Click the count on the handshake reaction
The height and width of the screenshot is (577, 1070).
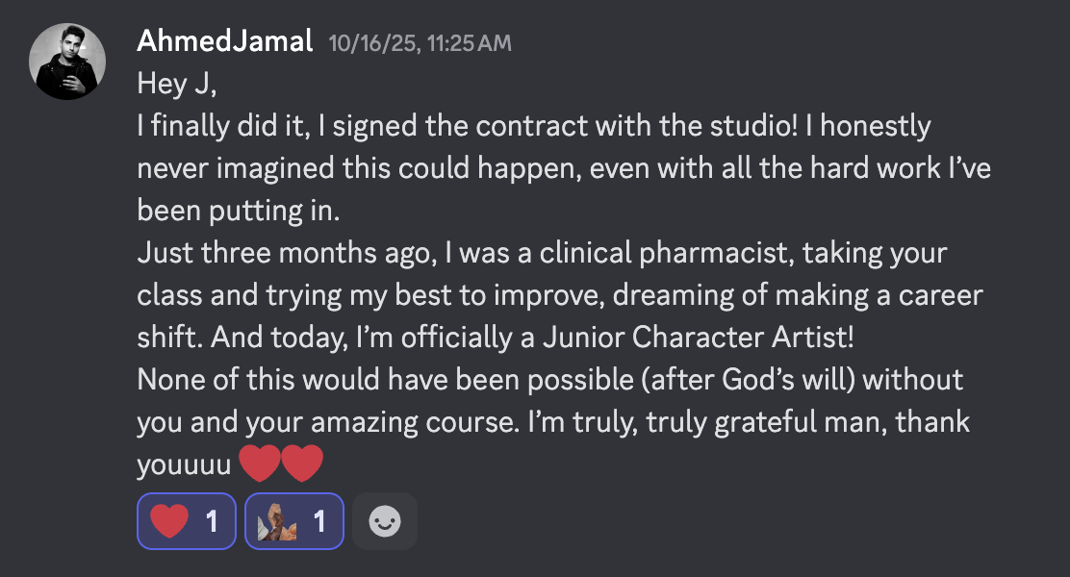320,521
